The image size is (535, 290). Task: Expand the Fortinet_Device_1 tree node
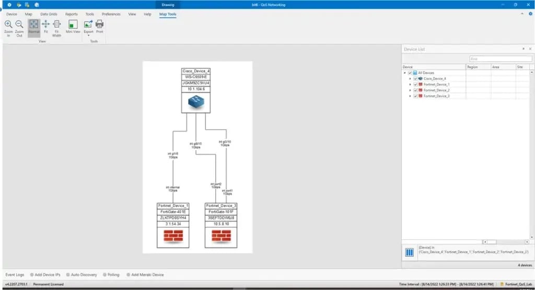coord(410,84)
